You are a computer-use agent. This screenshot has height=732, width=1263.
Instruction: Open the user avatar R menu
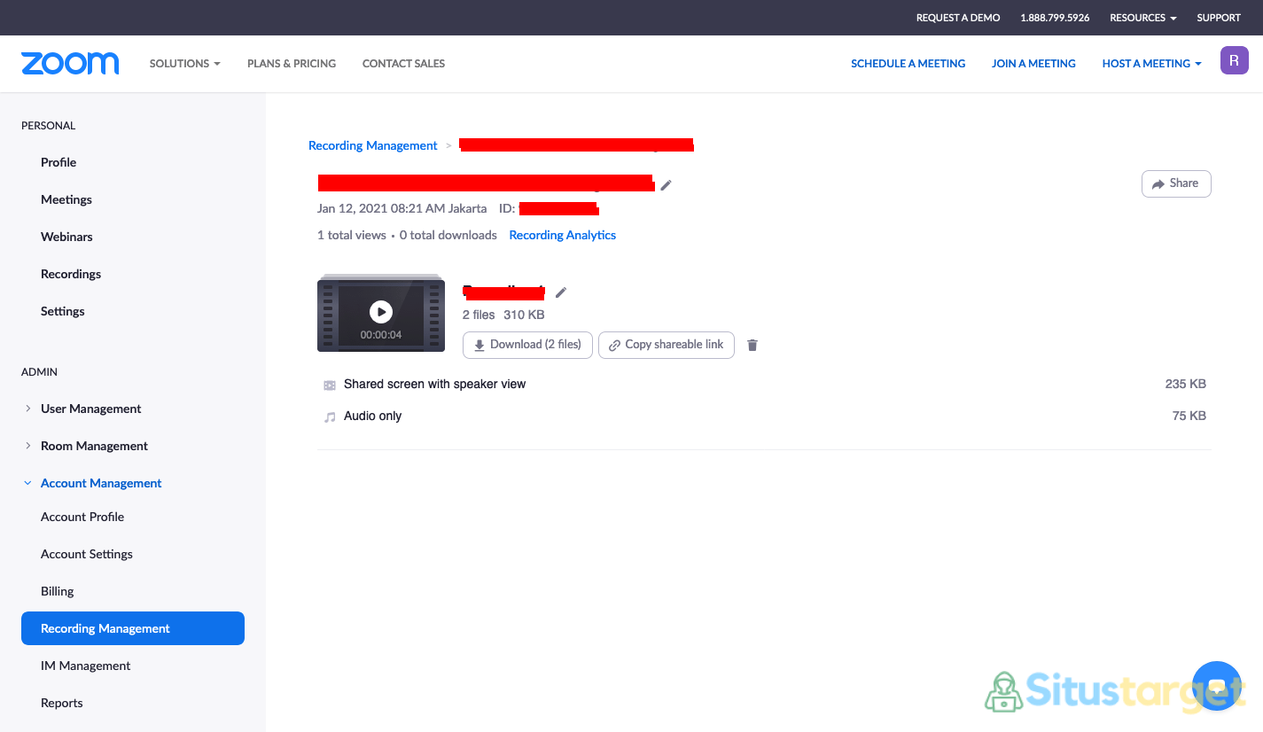(1235, 60)
